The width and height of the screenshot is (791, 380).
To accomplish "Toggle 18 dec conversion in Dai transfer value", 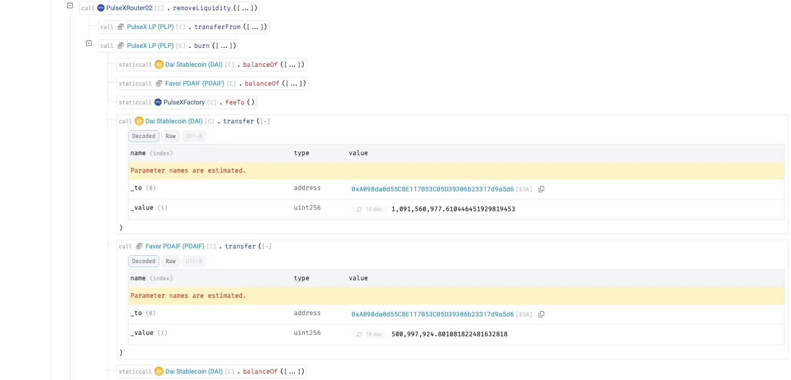I will [369, 209].
